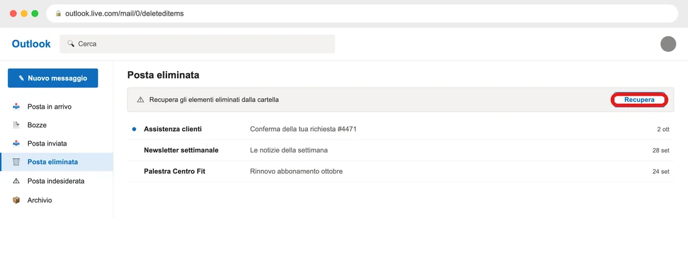Screen dimensions: 688x275
Task: Open Newsletter settimanale email
Action: (x=400, y=151)
